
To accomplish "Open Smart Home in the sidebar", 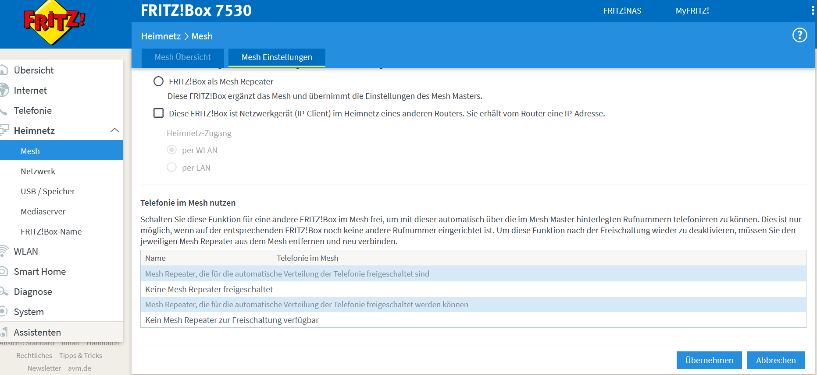I will [40, 271].
